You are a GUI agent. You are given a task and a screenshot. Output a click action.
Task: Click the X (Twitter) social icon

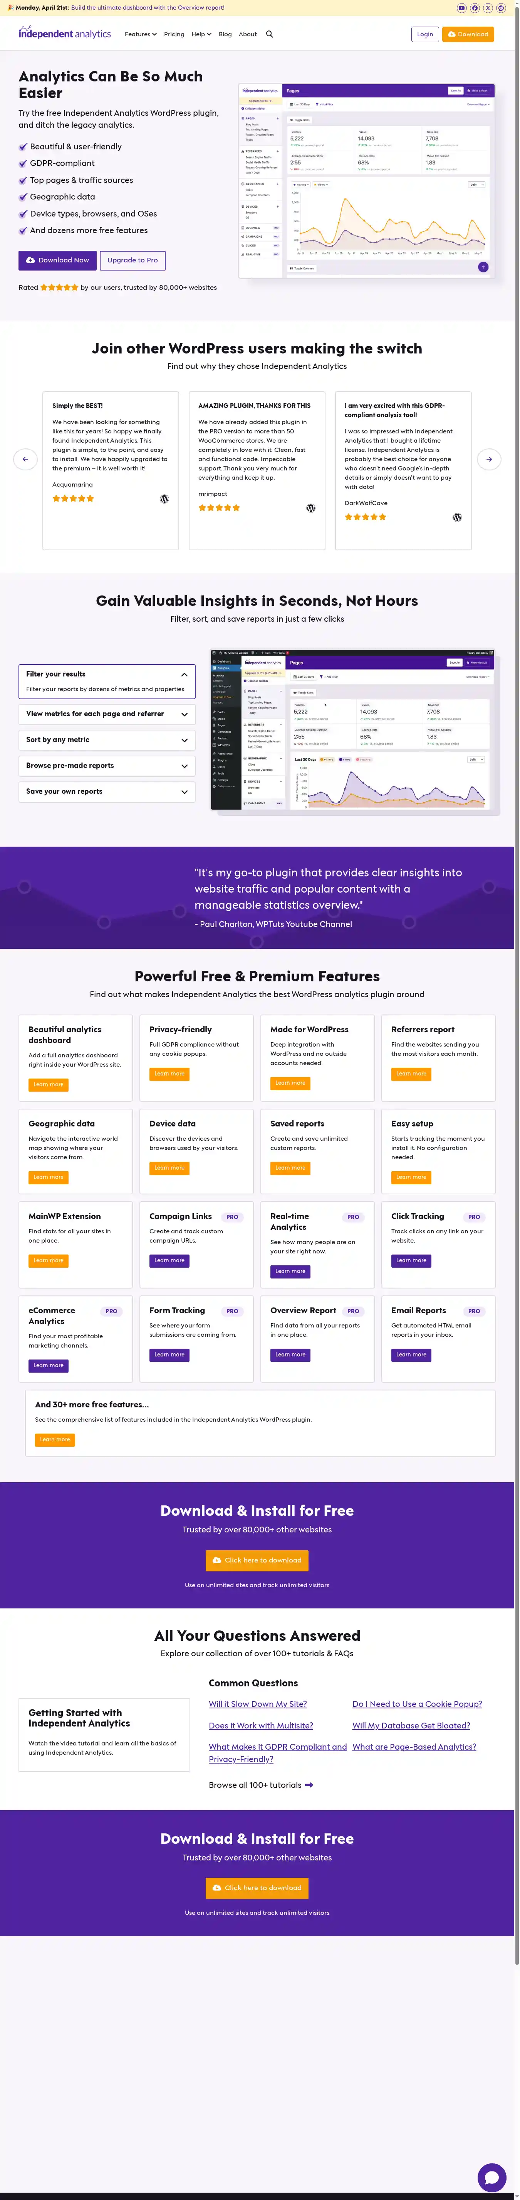pos(488,8)
